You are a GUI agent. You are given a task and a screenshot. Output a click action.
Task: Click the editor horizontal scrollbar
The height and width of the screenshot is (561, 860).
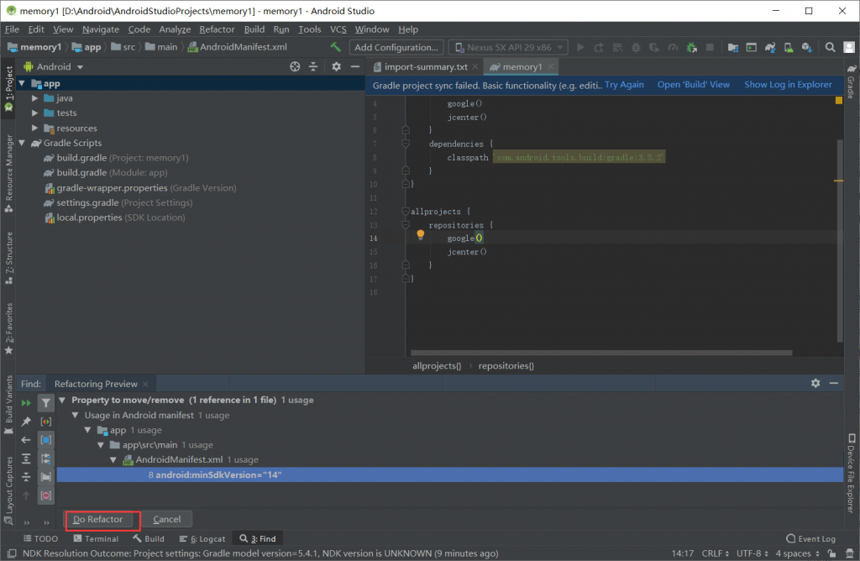601,354
